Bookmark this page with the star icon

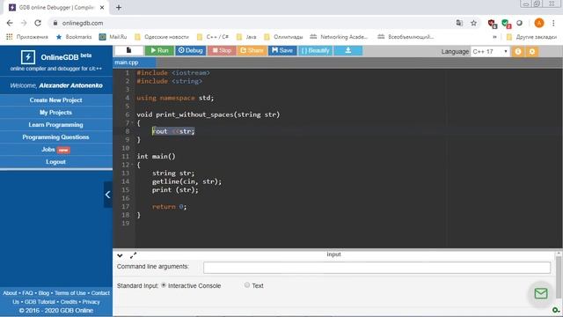click(x=473, y=23)
